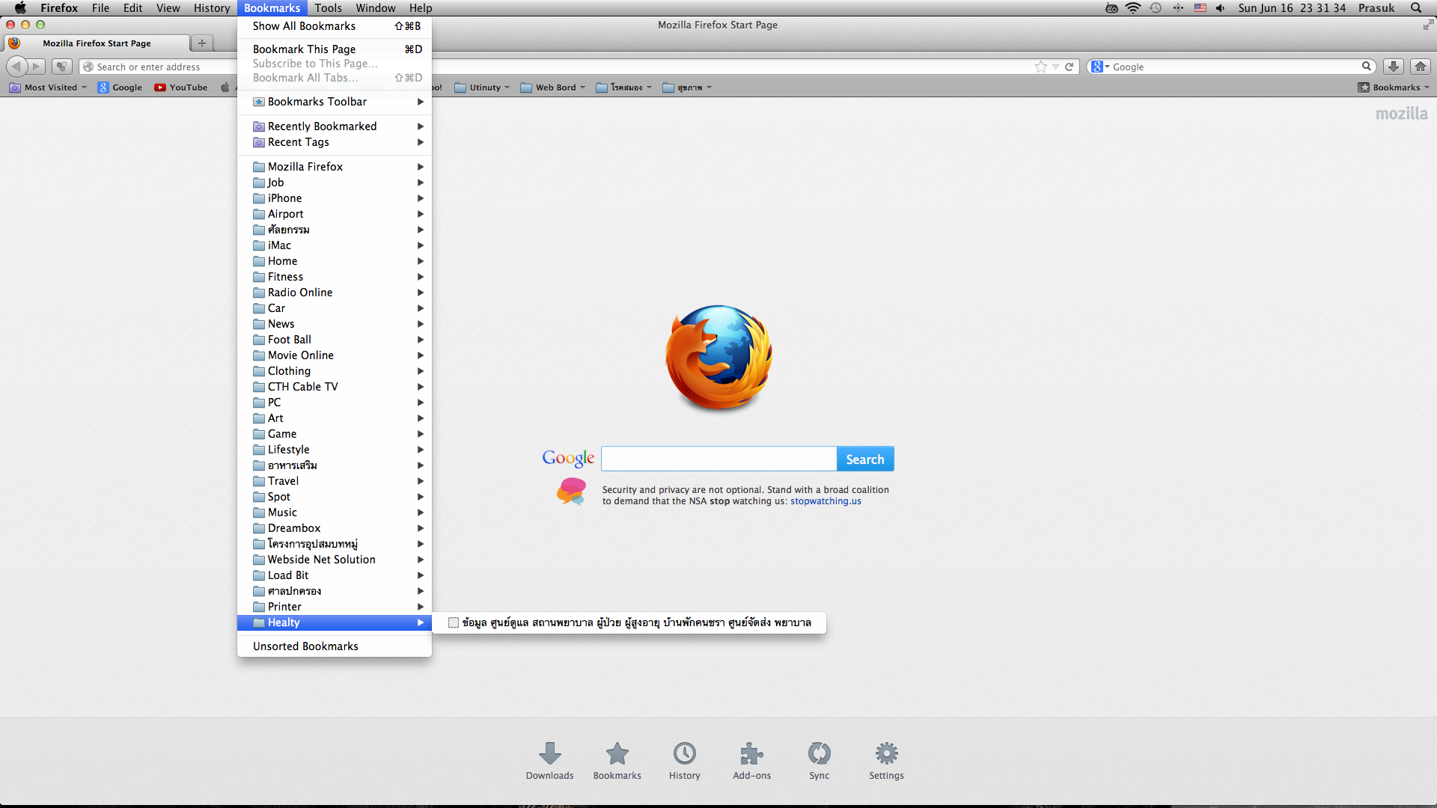Click the Forward navigation arrow
1437x808 pixels.
coord(37,67)
